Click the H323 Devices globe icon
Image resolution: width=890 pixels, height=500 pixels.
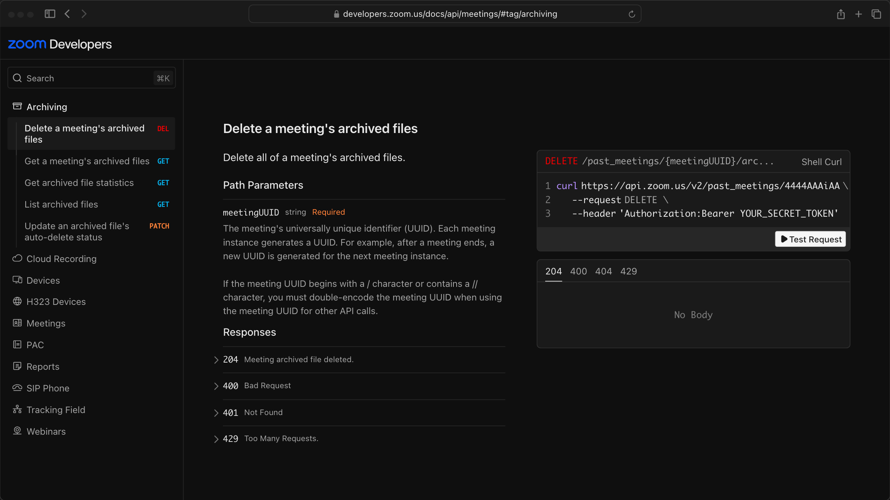pyautogui.click(x=17, y=301)
